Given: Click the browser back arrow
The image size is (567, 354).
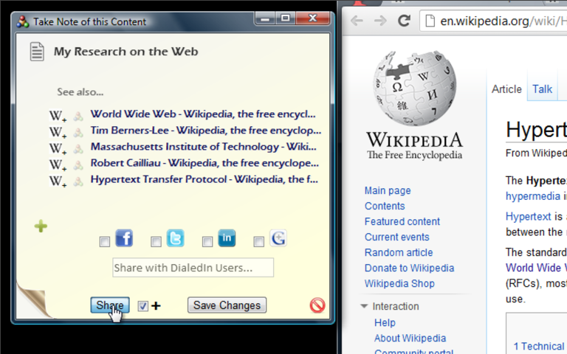Looking at the screenshot, I should (357, 21).
